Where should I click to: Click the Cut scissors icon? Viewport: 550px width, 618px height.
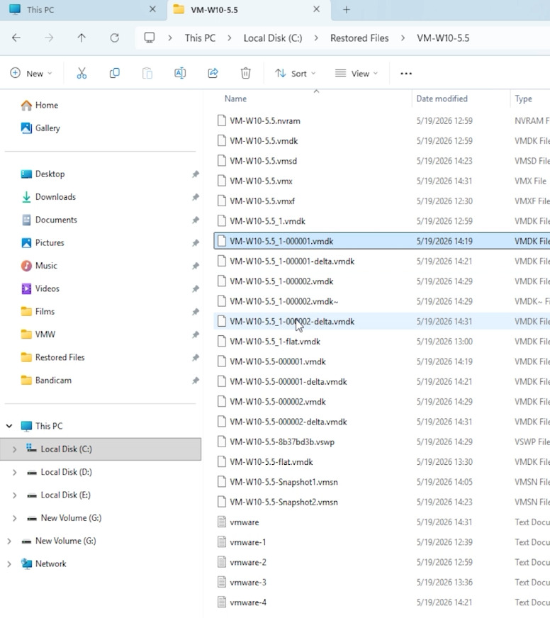pos(82,73)
